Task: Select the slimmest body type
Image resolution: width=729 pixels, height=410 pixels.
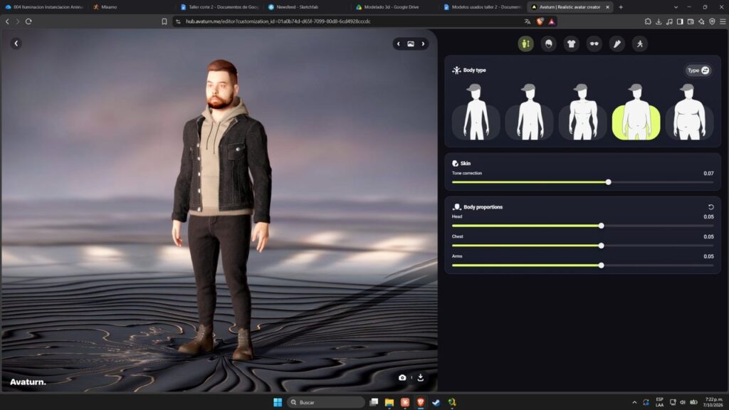Action: [476, 113]
